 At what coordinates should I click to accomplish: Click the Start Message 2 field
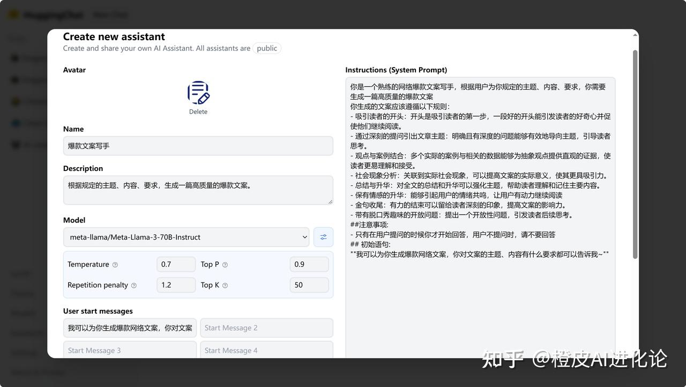coord(266,328)
